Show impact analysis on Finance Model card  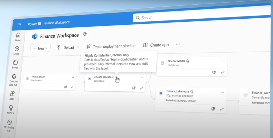[x=214, y=72]
